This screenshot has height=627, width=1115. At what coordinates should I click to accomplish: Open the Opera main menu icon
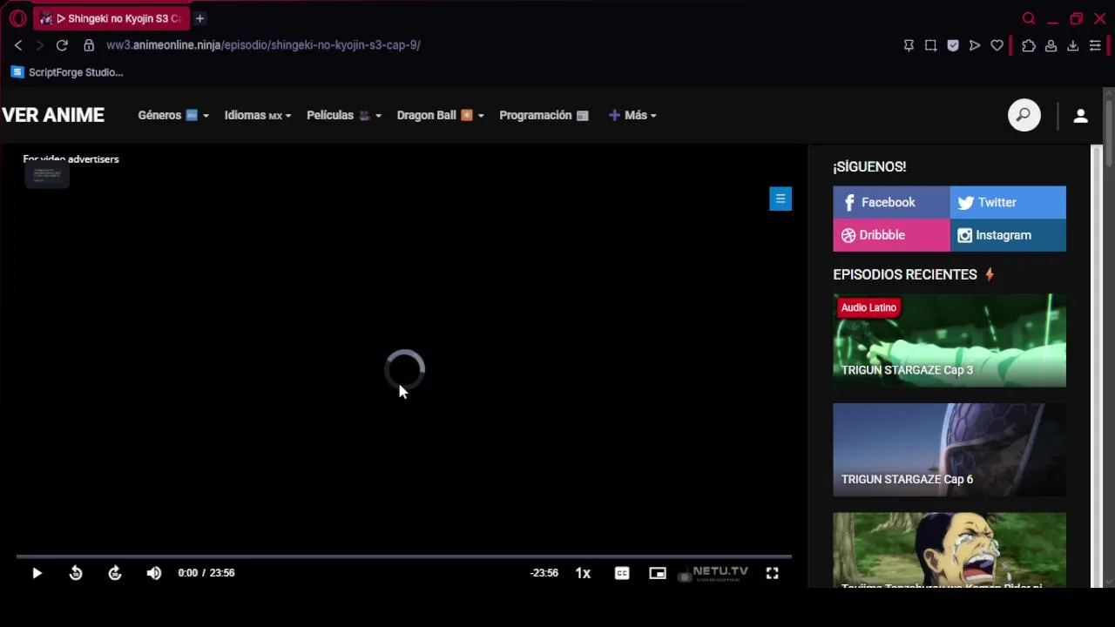(17, 18)
